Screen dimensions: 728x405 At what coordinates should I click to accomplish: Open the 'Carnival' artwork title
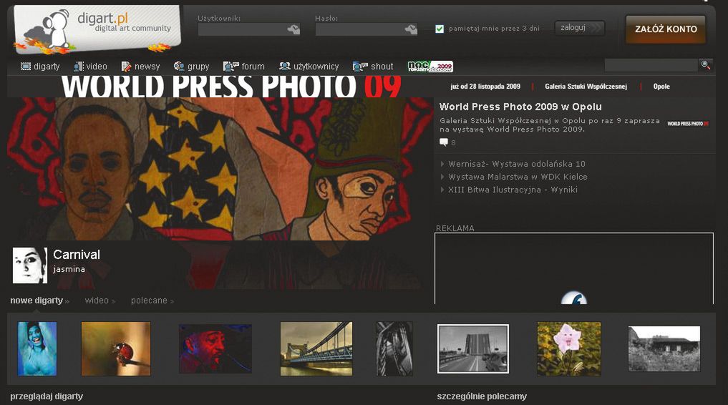click(77, 255)
